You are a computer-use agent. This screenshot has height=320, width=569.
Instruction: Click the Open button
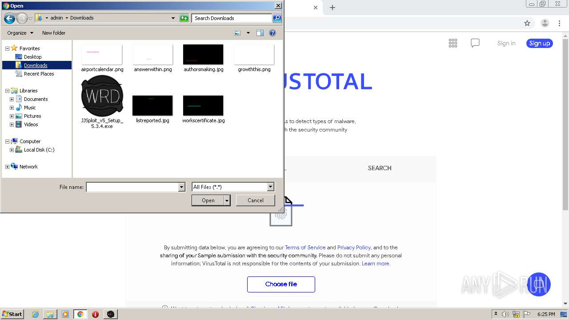pyautogui.click(x=208, y=200)
